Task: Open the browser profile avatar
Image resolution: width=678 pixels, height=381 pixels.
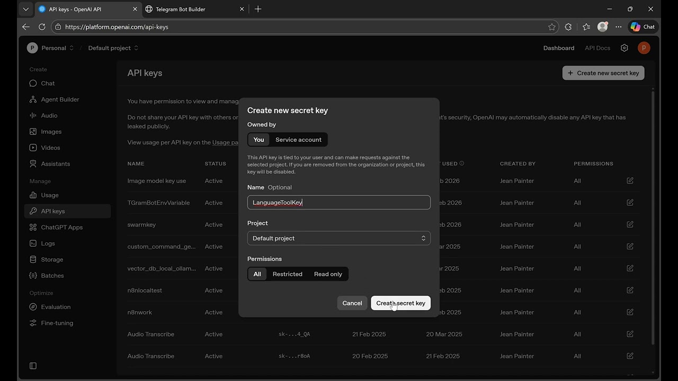Action: (602, 26)
